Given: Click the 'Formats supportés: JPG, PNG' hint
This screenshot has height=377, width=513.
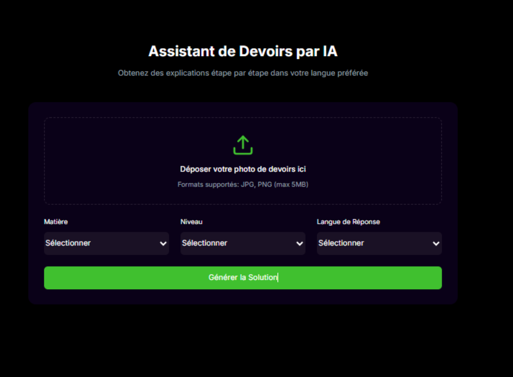Looking at the screenshot, I should point(243,185).
